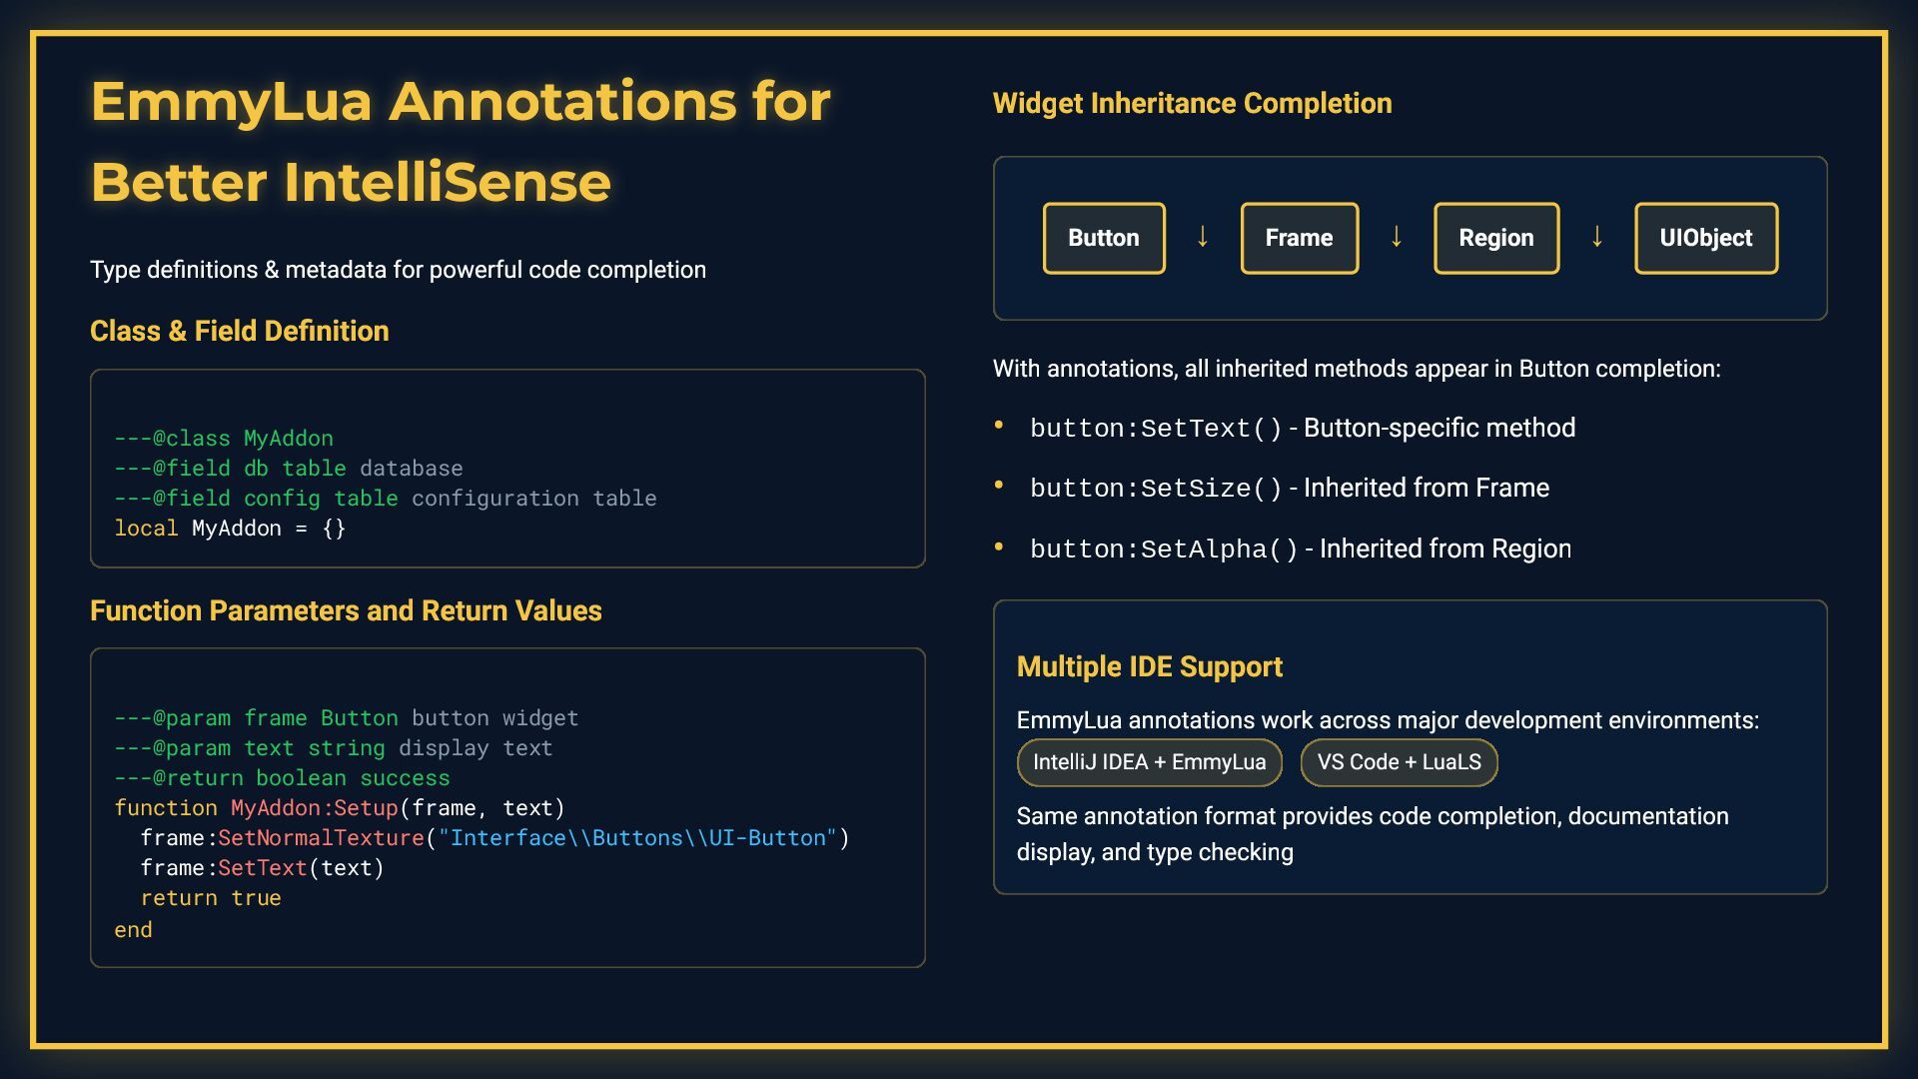
Task: Click the button:SetAlpha() bullet item
Action: 1300,548
